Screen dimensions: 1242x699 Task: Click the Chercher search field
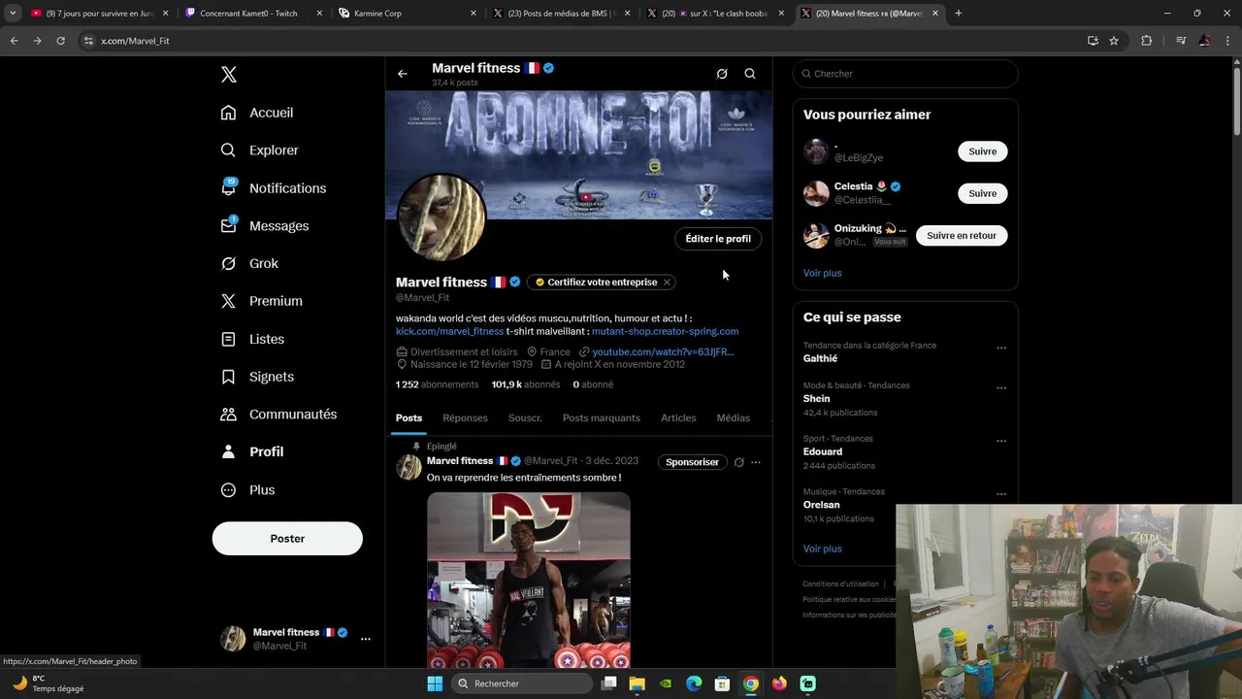tap(905, 74)
